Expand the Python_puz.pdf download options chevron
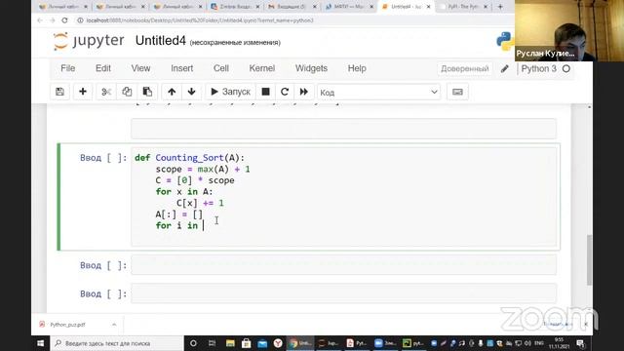Image resolution: width=624 pixels, height=351 pixels. [114, 325]
